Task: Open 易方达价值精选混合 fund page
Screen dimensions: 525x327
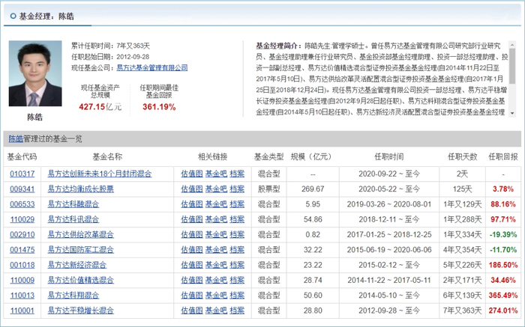Action: (x=81, y=281)
